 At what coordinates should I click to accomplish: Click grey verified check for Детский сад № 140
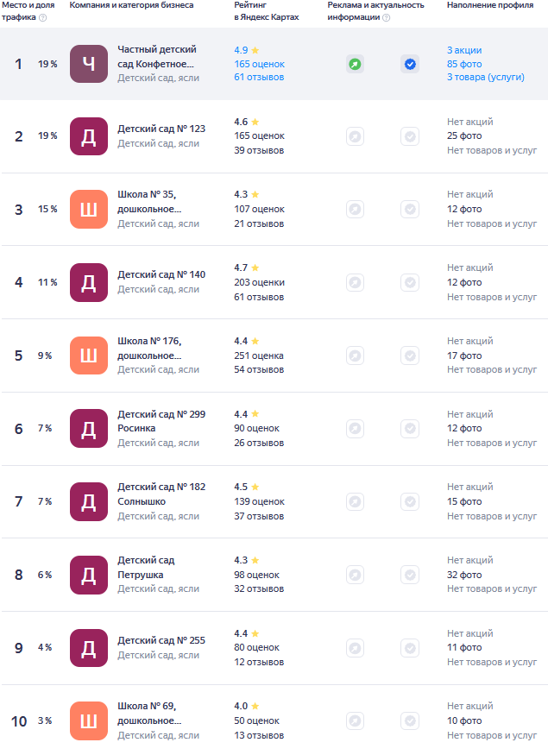click(x=410, y=282)
